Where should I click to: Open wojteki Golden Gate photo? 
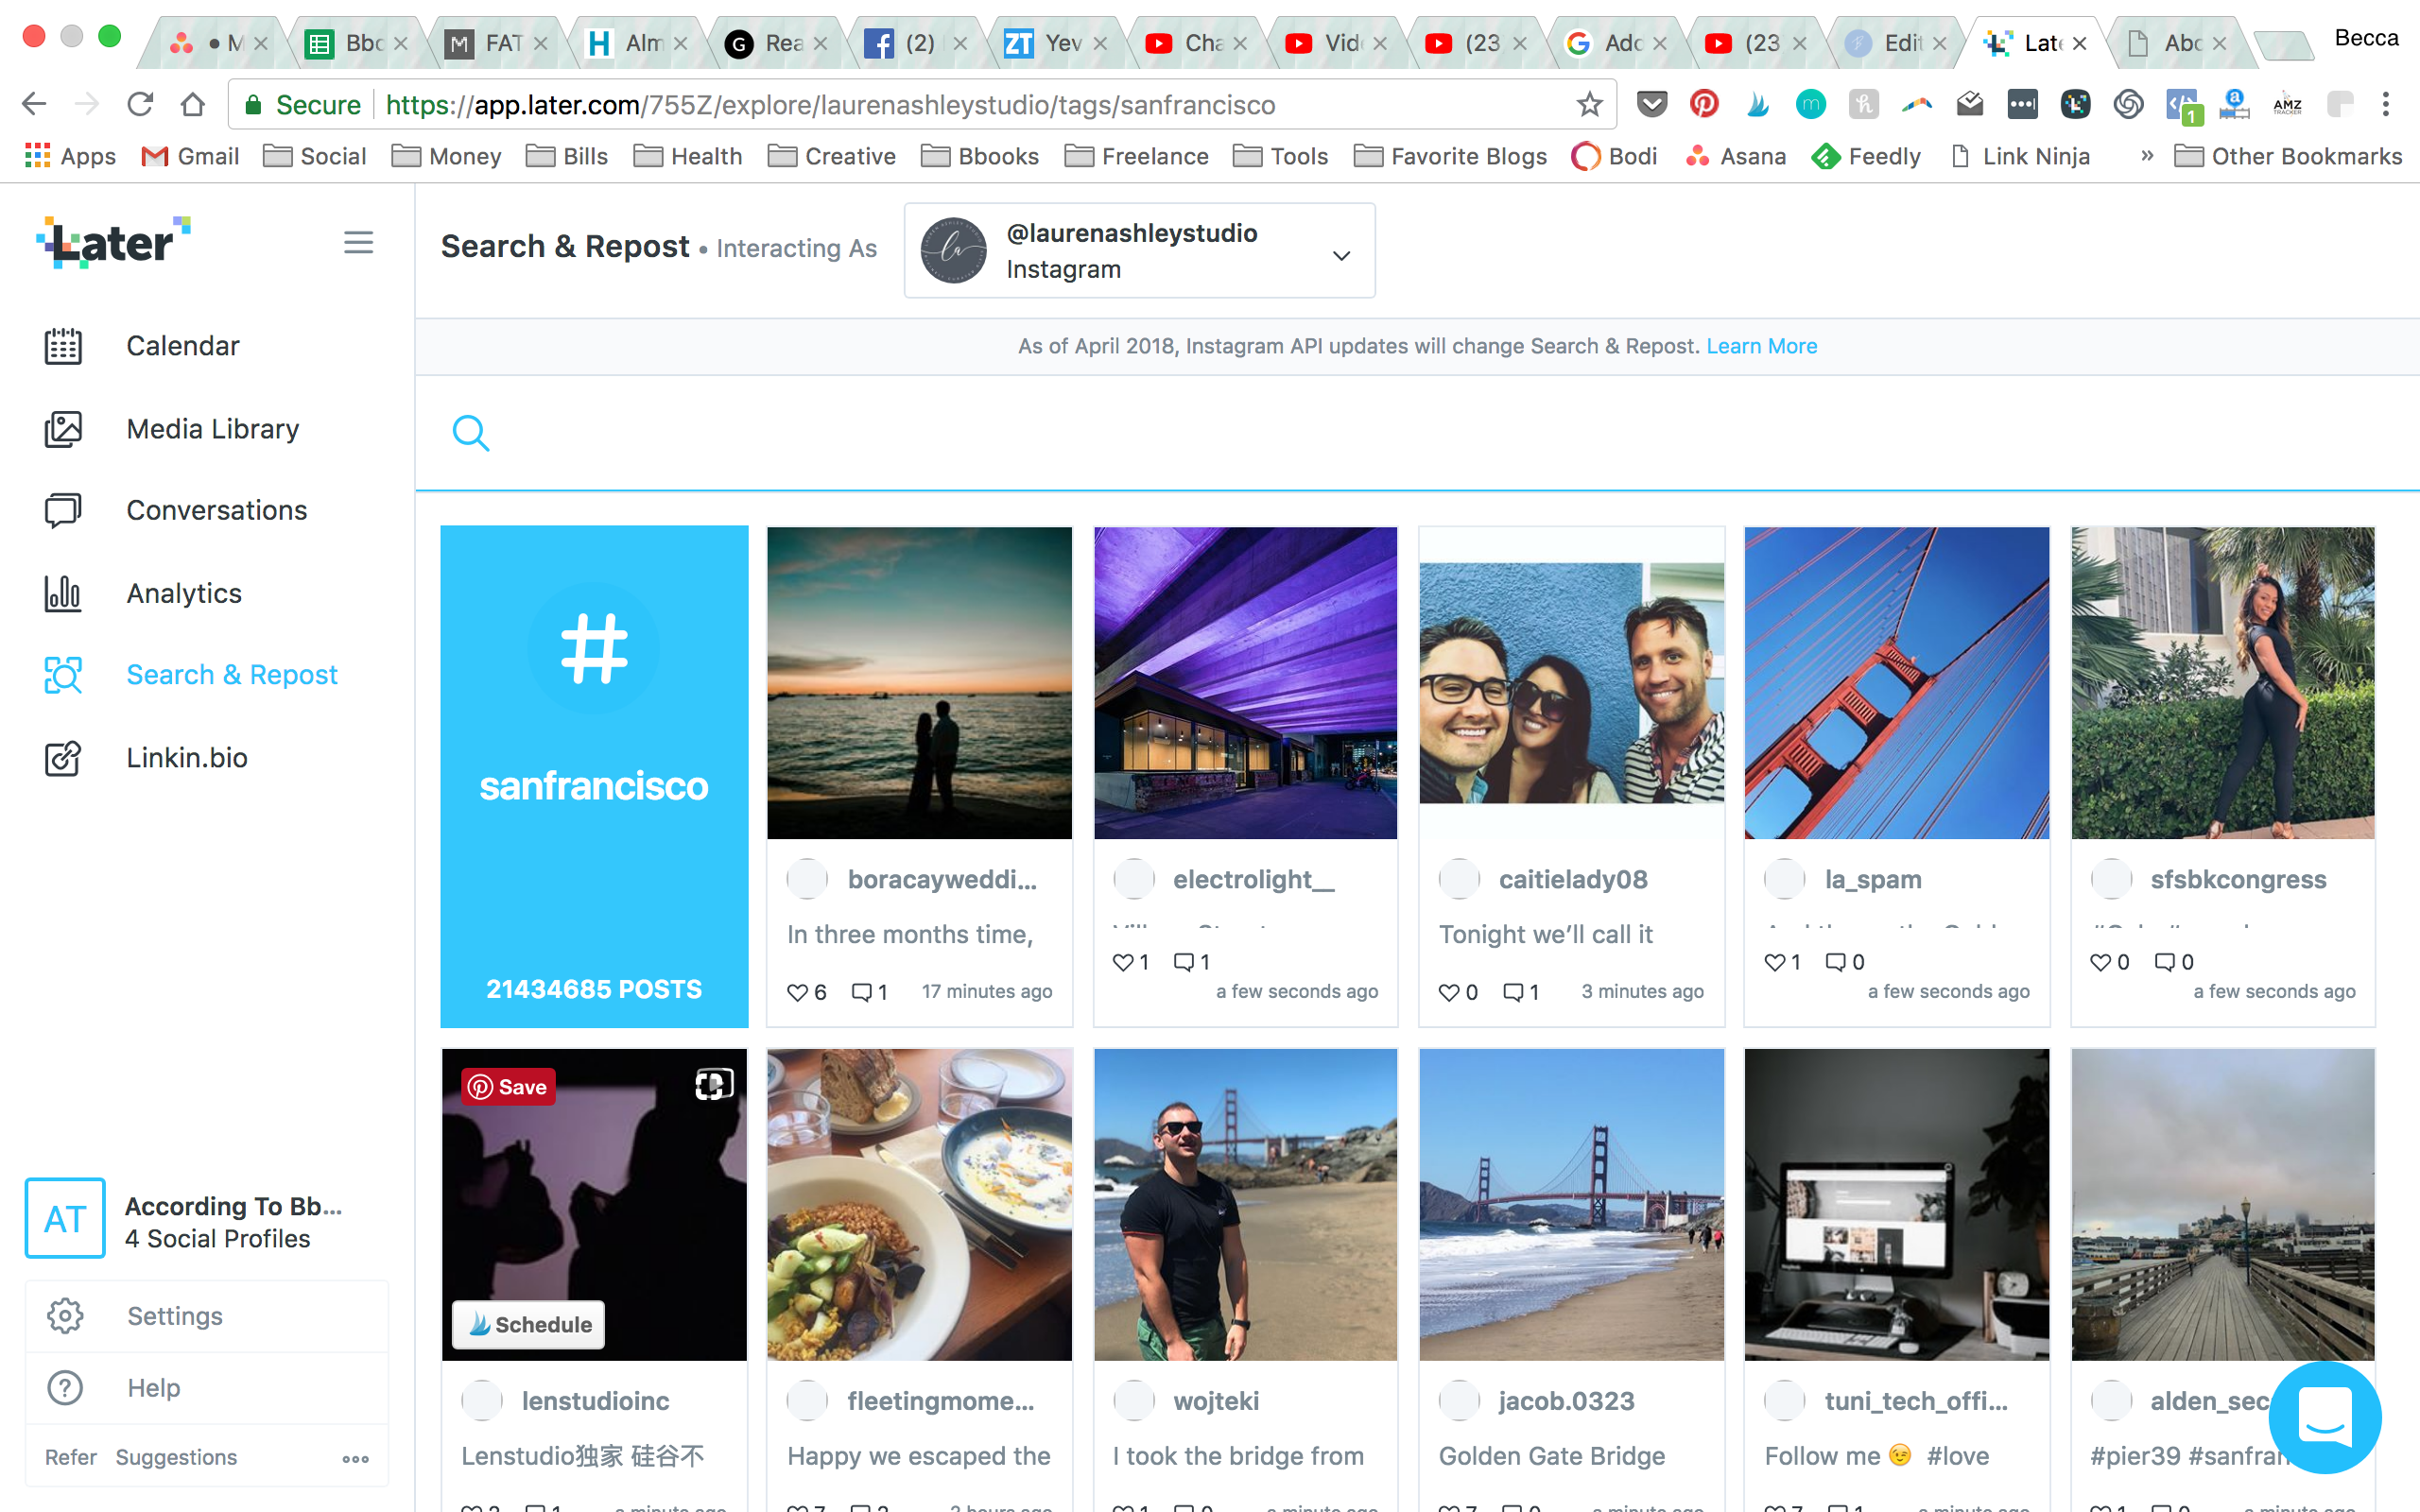pos(1245,1205)
